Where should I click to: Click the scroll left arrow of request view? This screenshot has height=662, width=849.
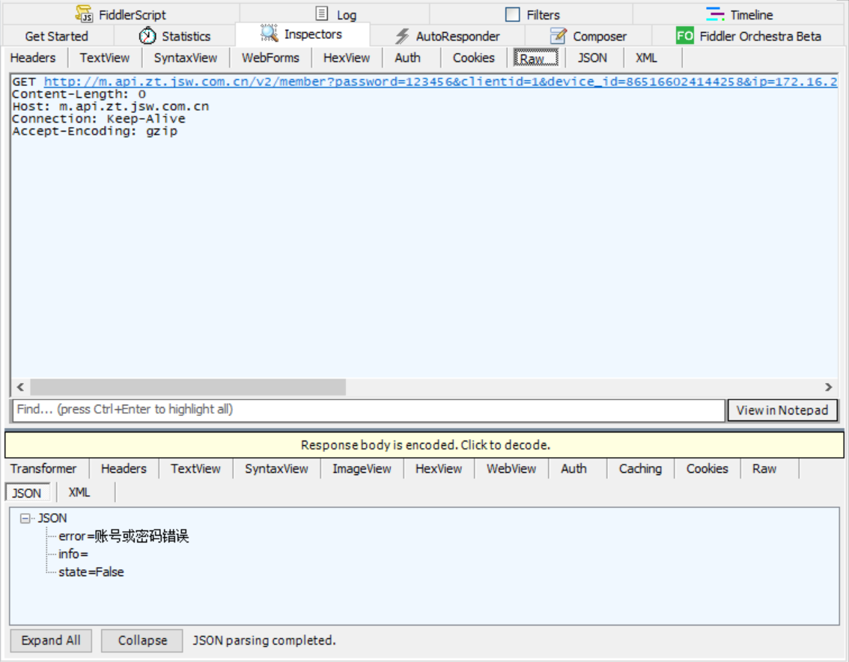(20, 387)
